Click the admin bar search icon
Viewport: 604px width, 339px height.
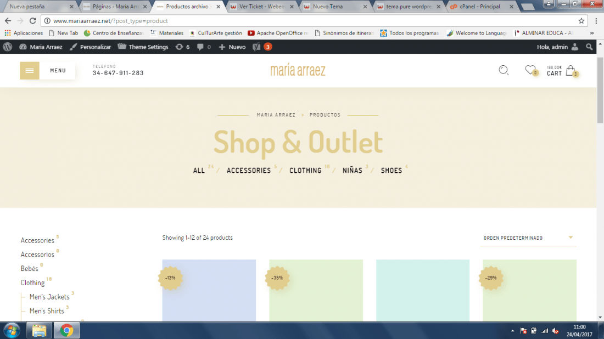pyautogui.click(x=589, y=47)
